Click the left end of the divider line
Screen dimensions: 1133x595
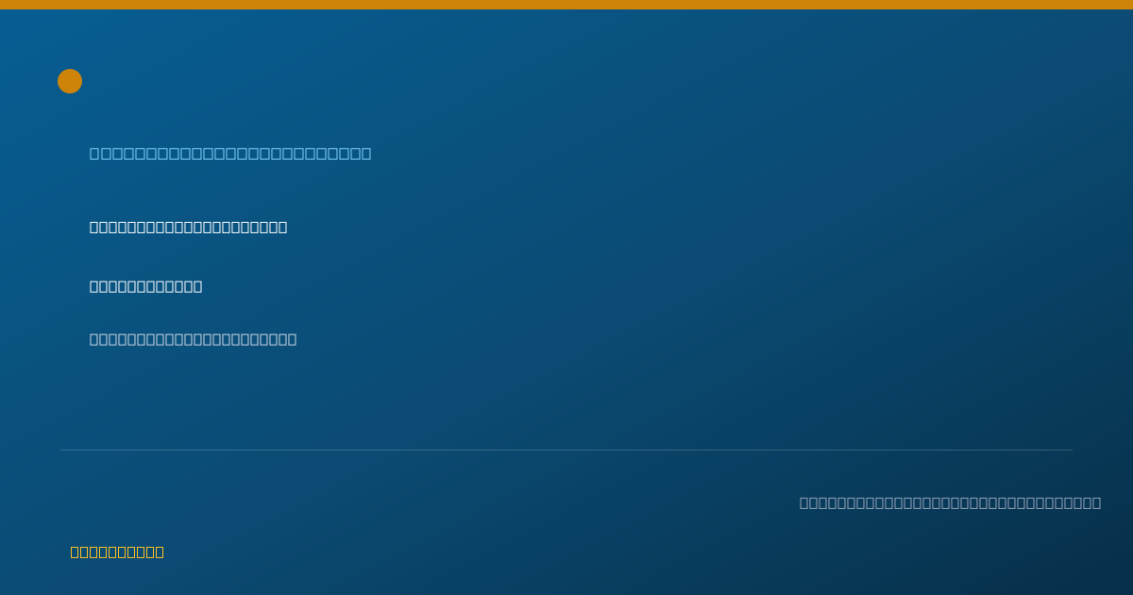pyautogui.click(x=62, y=450)
